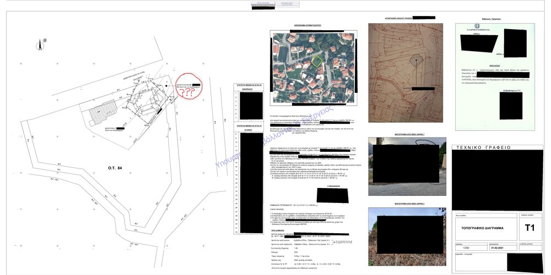Viewport: 551px width, 275px height.
Task: Click the T1 drawing number box
Action: click(x=529, y=228)
